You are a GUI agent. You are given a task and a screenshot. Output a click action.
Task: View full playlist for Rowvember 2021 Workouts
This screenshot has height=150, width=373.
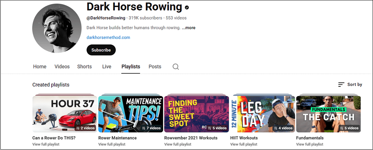[178, 144]
